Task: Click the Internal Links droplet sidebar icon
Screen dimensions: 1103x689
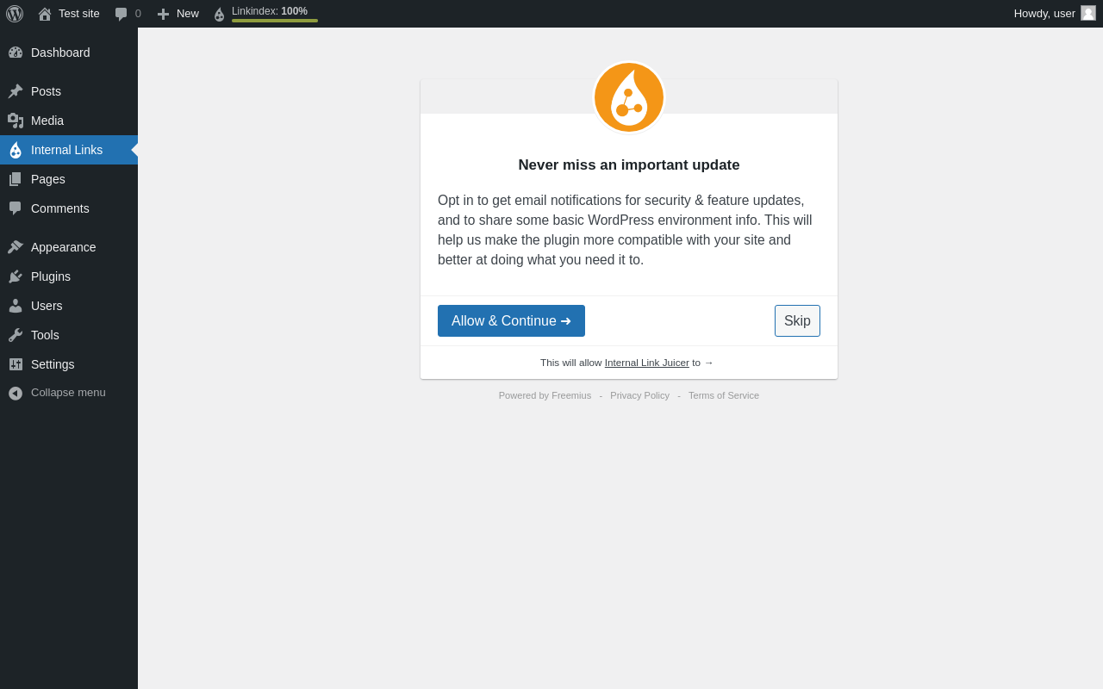Action: coord(16,150)
